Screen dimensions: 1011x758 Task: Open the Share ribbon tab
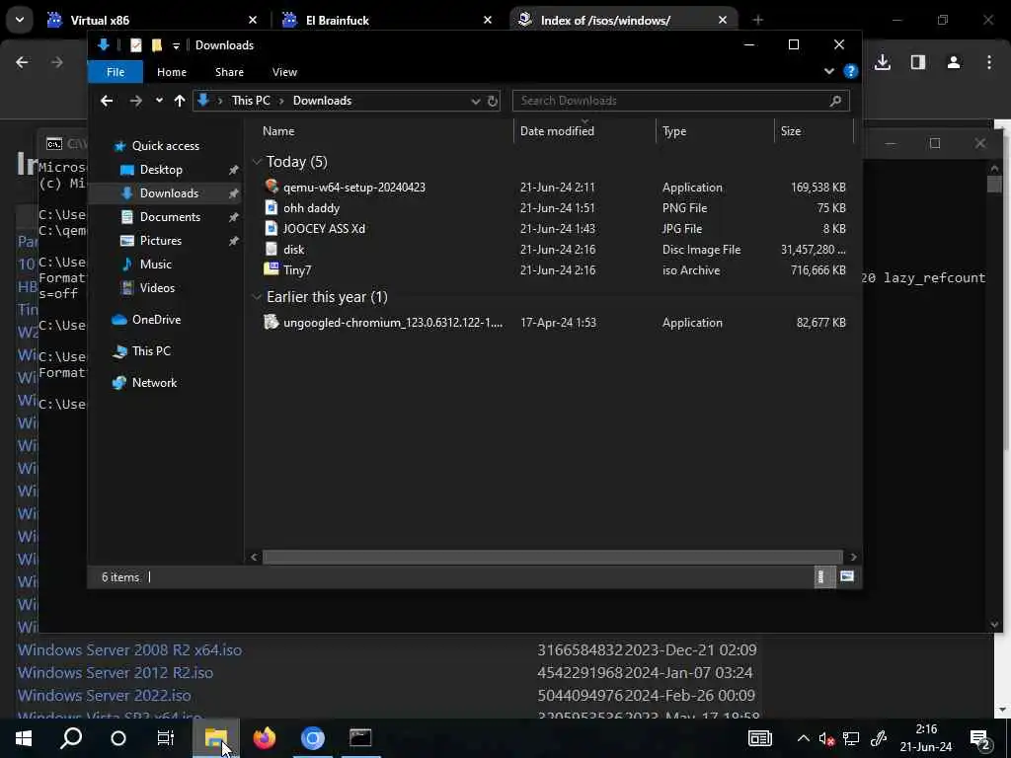click(x=229, y=71)
